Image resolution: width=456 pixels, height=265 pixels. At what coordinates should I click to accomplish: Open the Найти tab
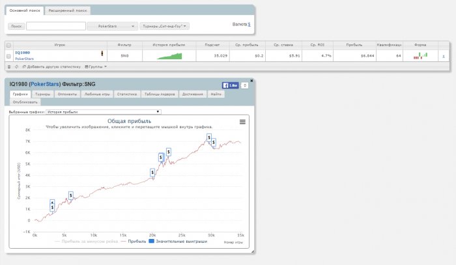[x=216, y=94]
